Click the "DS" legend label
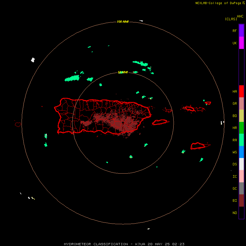The width and height of the screenshot is (246, 246). coord(235,164)
